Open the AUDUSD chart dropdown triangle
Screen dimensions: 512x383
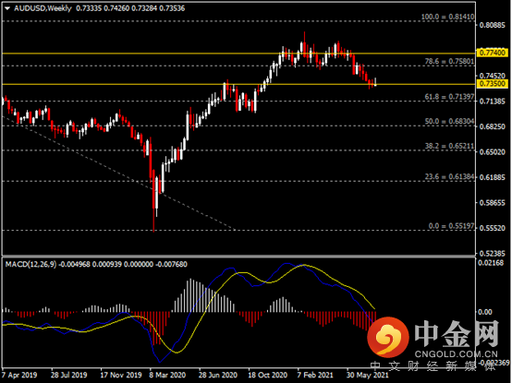coord(7,8)
